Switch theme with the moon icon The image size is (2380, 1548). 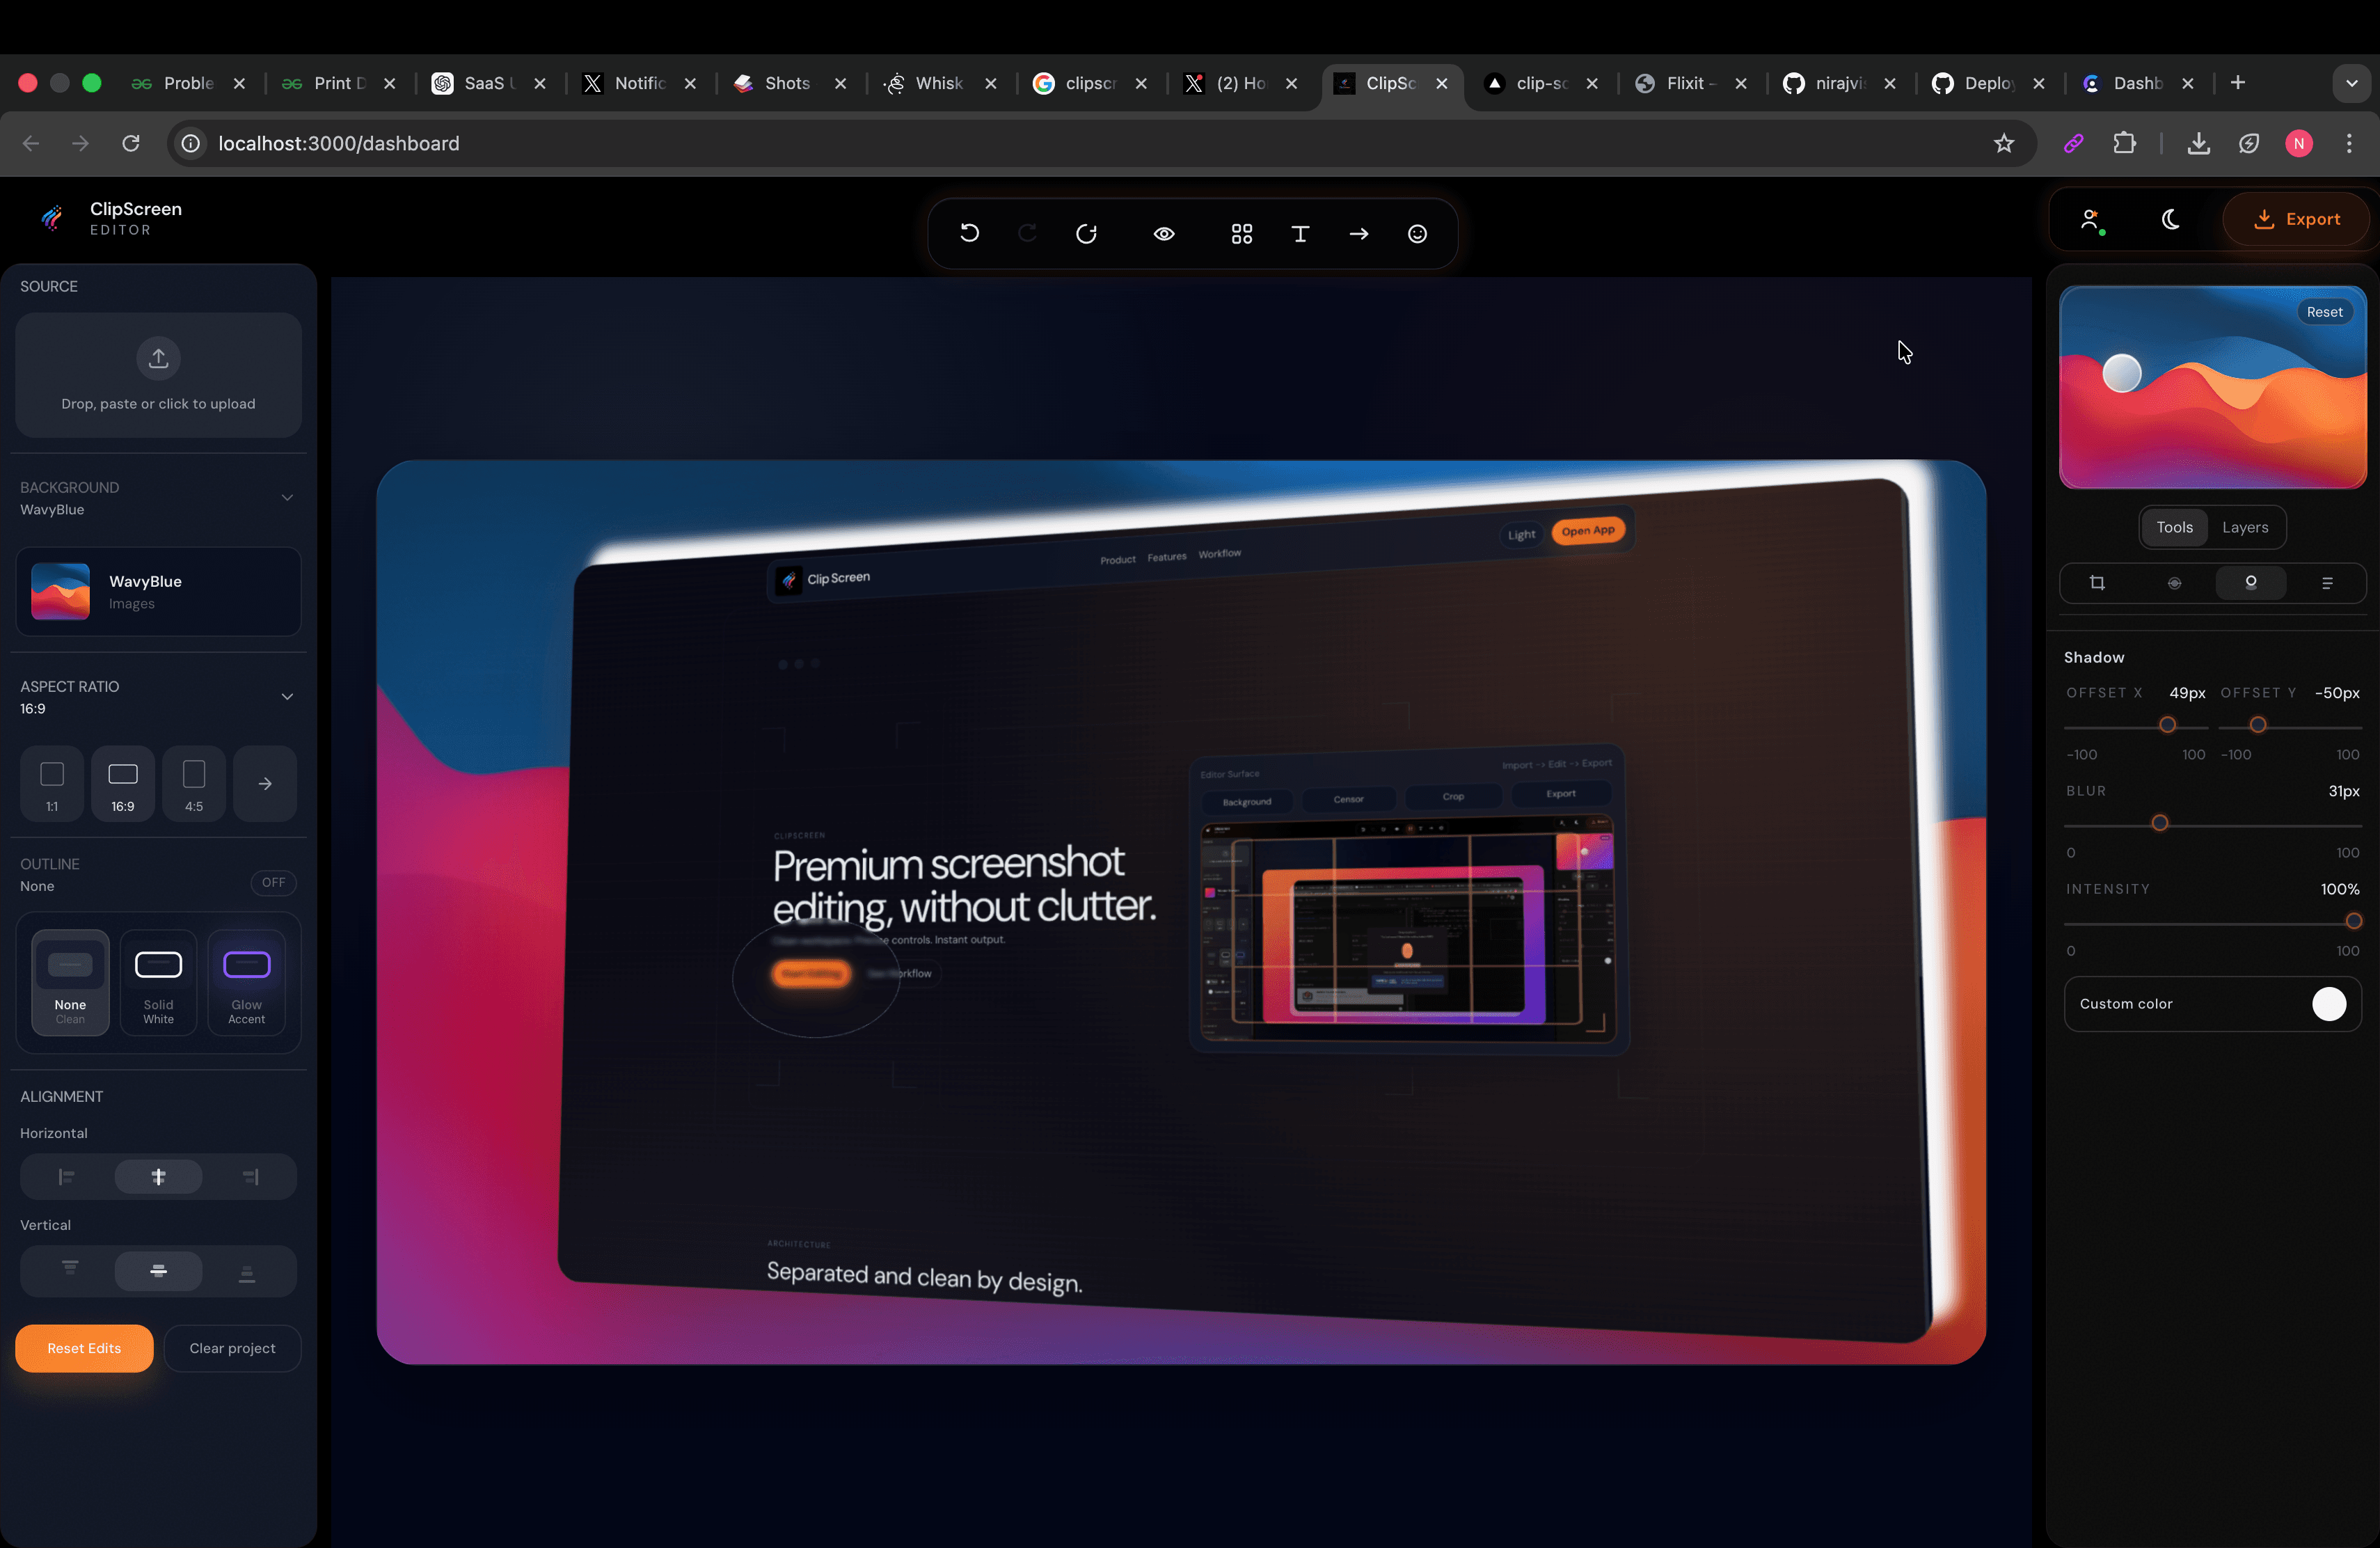coord(2170,219)
